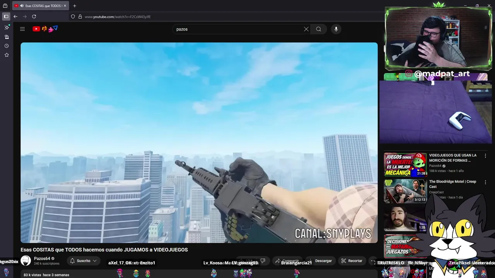
Task: Open the Pazos64 channel avatar
Action: point(26,261)
